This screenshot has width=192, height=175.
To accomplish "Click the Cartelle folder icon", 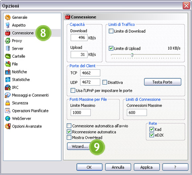I will [8, 56].
